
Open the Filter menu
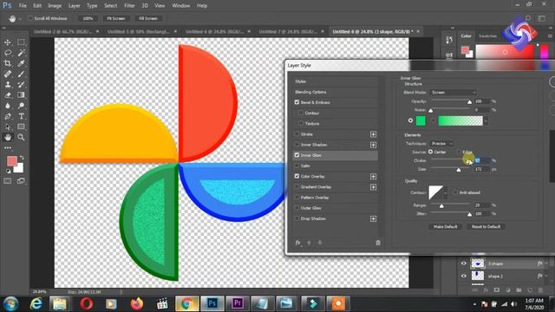pos(129,6)
